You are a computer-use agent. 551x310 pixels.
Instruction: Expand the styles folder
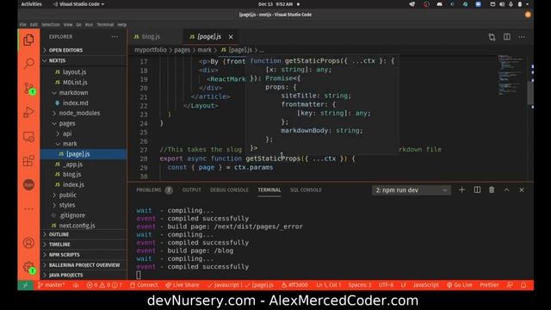[84, 205]
